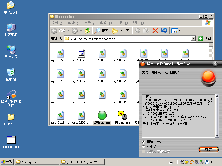222x166 pixels.
Task: Go up one folder level
Action: (x=87, y=31)
